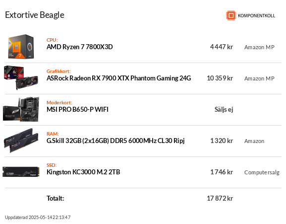This screenshot has height=224, width=286.
Task: Open the G.Skill RAM sticks image
Action: tap(21, 141)
